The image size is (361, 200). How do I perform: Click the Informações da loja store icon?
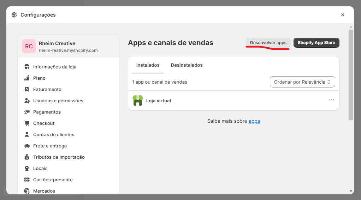tap(27, 67)
